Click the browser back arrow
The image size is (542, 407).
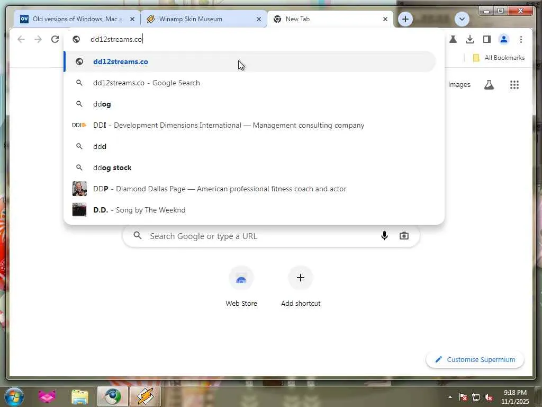tap(21, 39)
